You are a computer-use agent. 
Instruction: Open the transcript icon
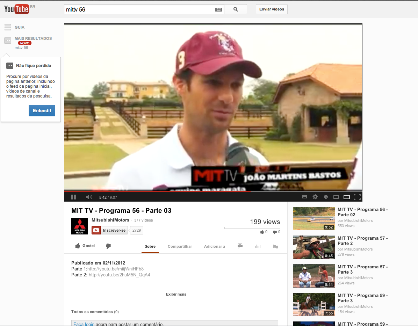(240, 246)
